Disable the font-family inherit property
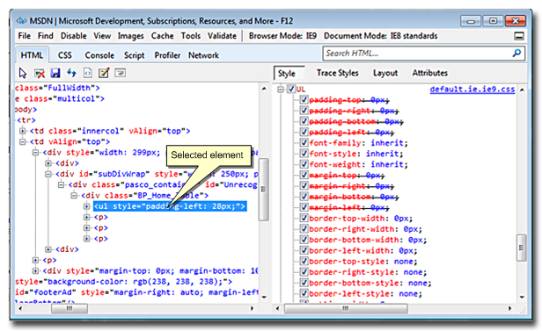This screenshot has width=542, height=331. coord(304,143)
